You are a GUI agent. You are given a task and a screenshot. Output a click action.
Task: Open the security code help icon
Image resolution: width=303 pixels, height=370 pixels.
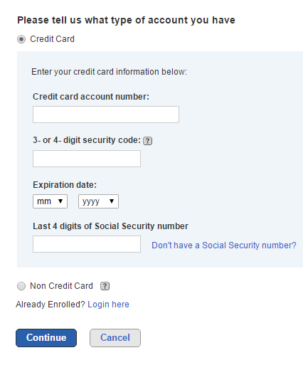(x=147, y=141)
